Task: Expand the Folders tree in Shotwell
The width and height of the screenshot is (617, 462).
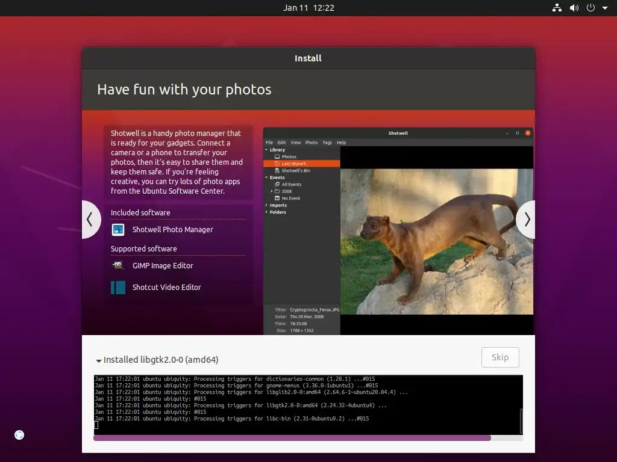Action: coord(266,212)
